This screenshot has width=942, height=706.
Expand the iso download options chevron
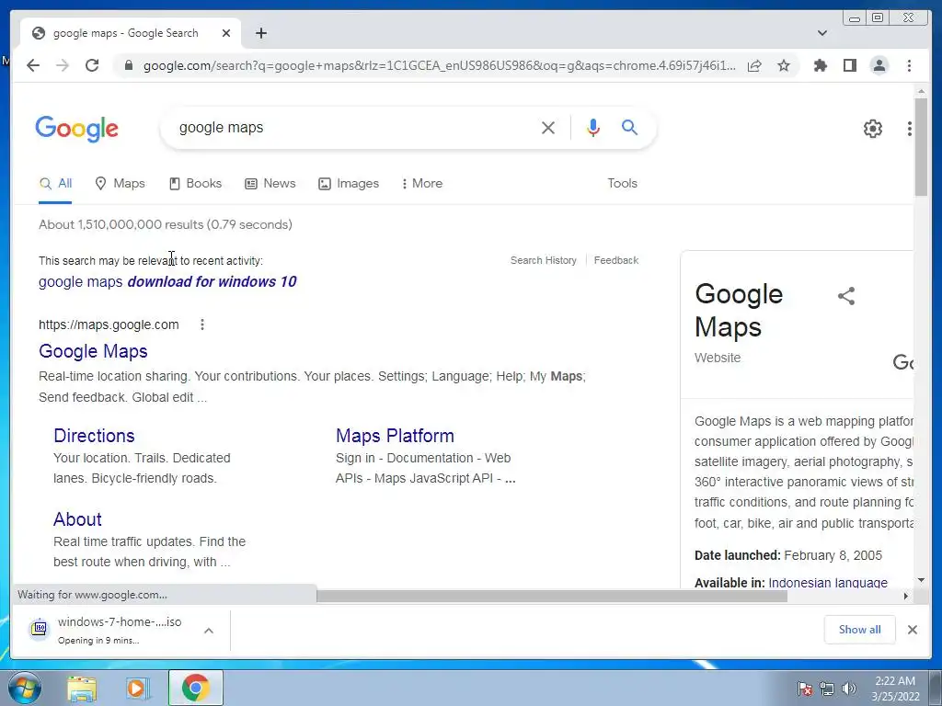click(x=209, y=631)
